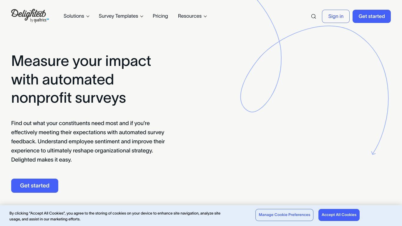This screenshot has width=402, height=226.
Task: Open the Survey Templates menu label
Action: point(118,16)
